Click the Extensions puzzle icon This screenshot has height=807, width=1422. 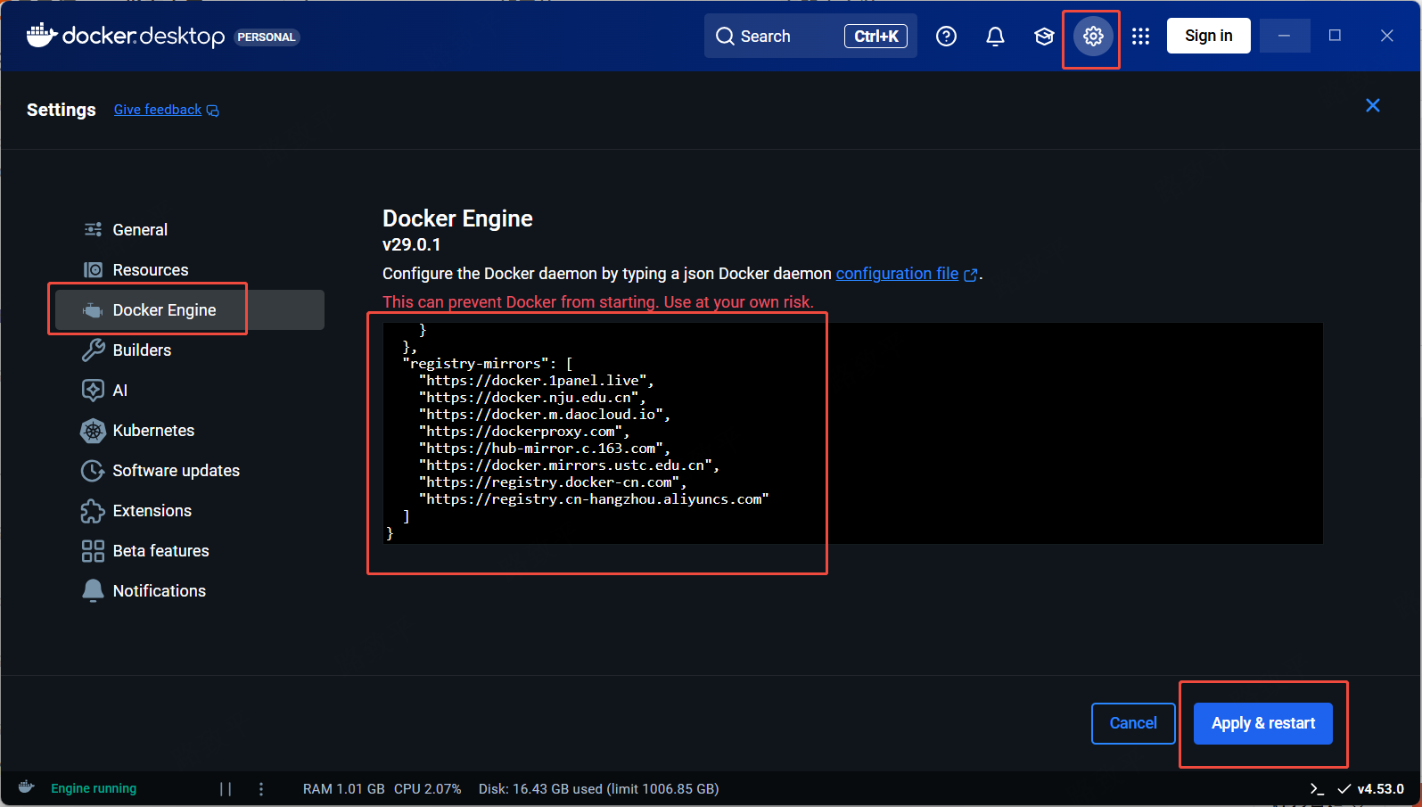point(93,510)
